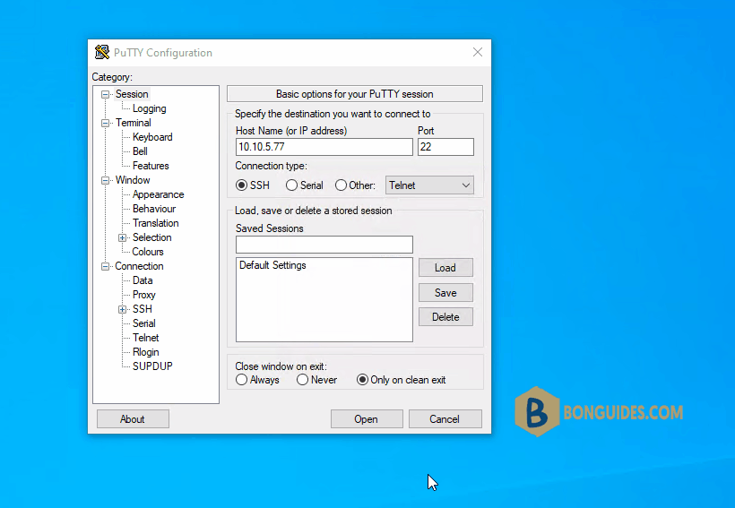Open SSH settings category
Screen dimensions: 735x508
coord(142,309)
